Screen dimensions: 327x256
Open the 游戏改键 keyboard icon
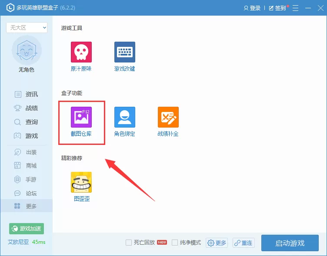pyautogui.click(x=125, y=52)
